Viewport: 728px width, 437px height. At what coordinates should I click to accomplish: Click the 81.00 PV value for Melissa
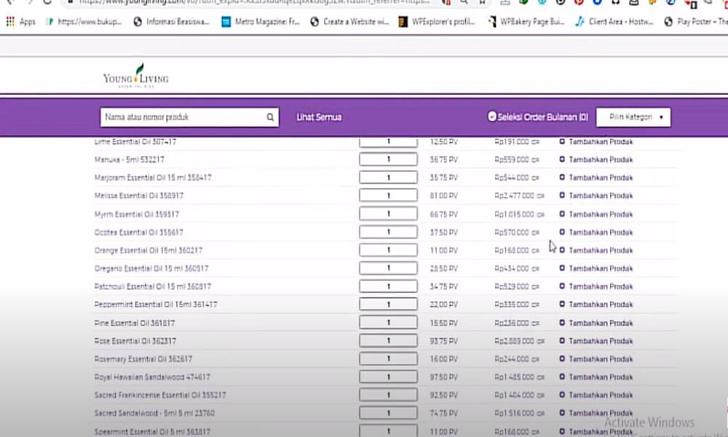(443, 196)
